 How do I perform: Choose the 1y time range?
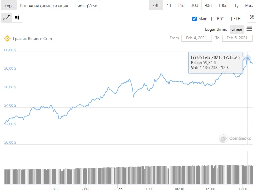tap(236, 5)
